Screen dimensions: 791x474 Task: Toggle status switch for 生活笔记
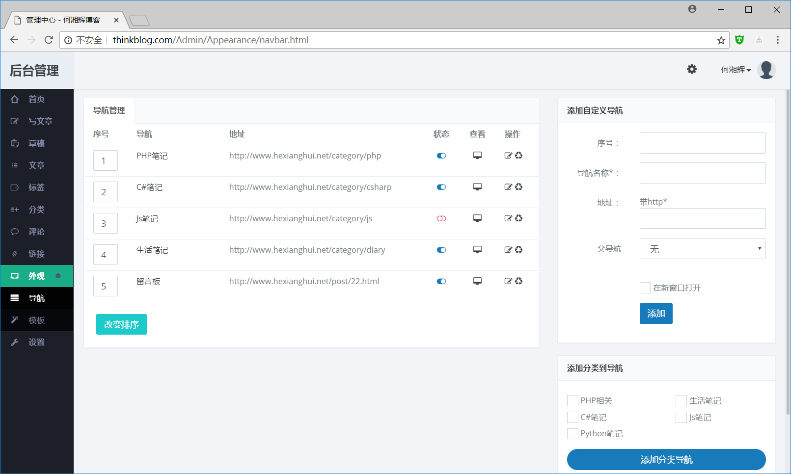(x=441, y=250)
